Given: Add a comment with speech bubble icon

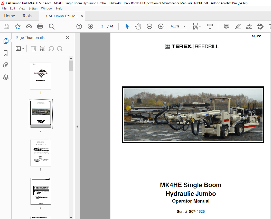Looking at the screenshot, I should coord(226,26).
